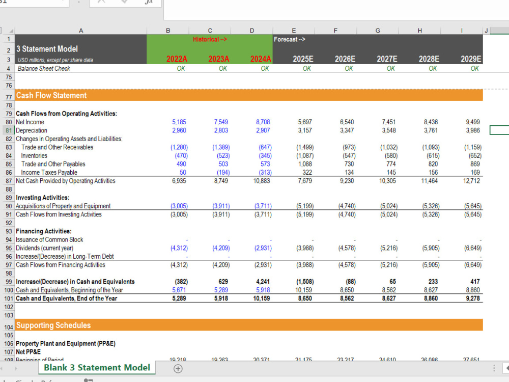
Task: Click 2026E Net Income value 6,540
Action: click(347, 122)
